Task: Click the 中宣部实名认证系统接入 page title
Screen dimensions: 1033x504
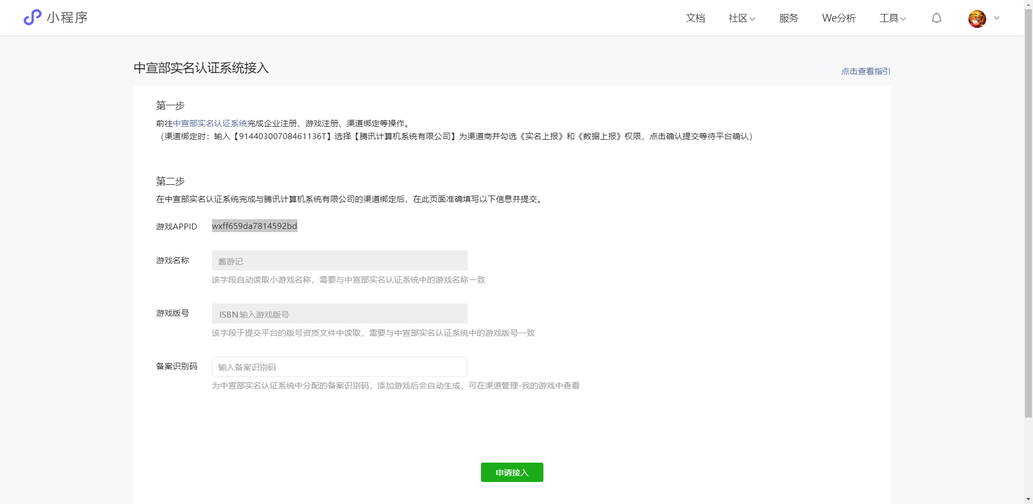Action: coord(201,68)
